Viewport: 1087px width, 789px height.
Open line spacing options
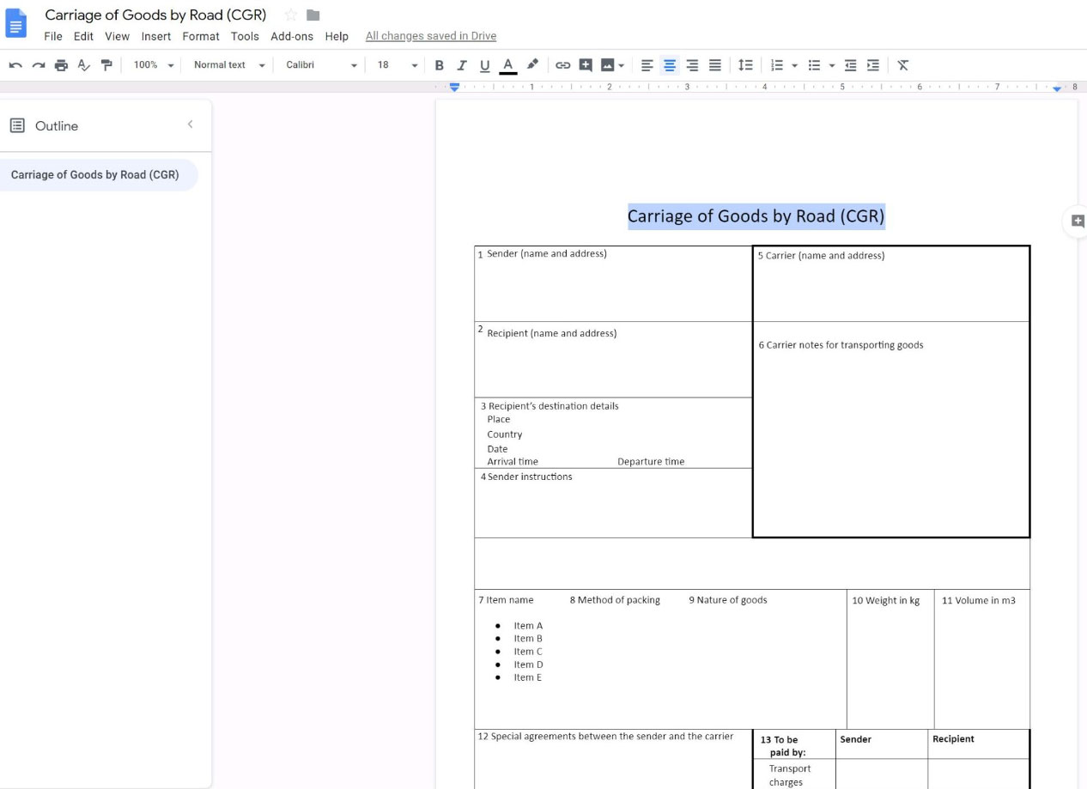point(745,65)
